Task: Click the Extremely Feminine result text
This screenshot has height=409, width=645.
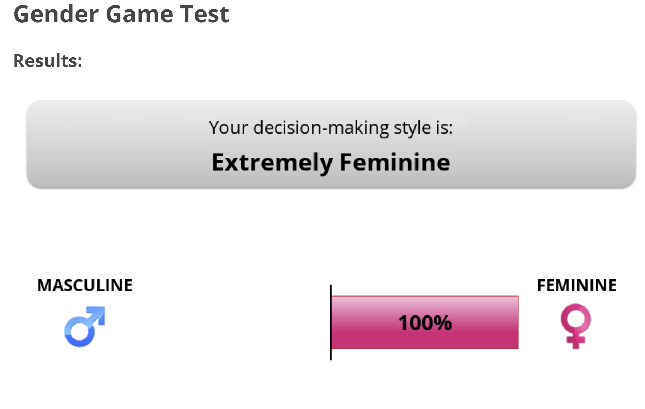Action: (x=331, y=162)
